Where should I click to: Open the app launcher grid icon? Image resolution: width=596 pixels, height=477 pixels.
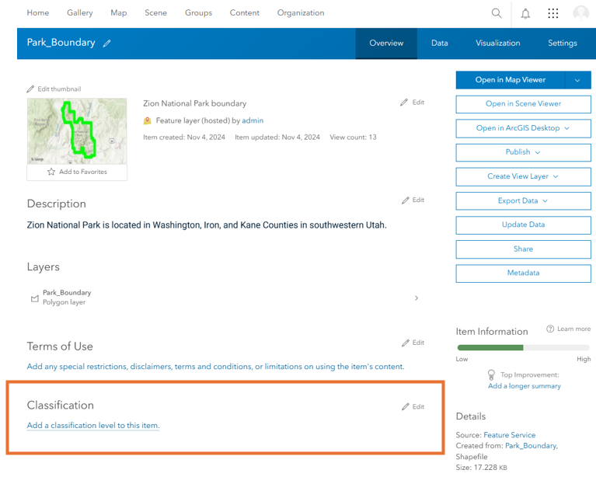[x=553, y=13]
